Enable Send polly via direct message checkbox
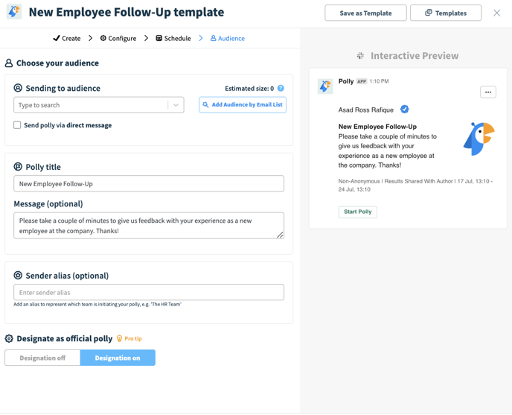The image size is (512, 415). [x=17, y=125]
